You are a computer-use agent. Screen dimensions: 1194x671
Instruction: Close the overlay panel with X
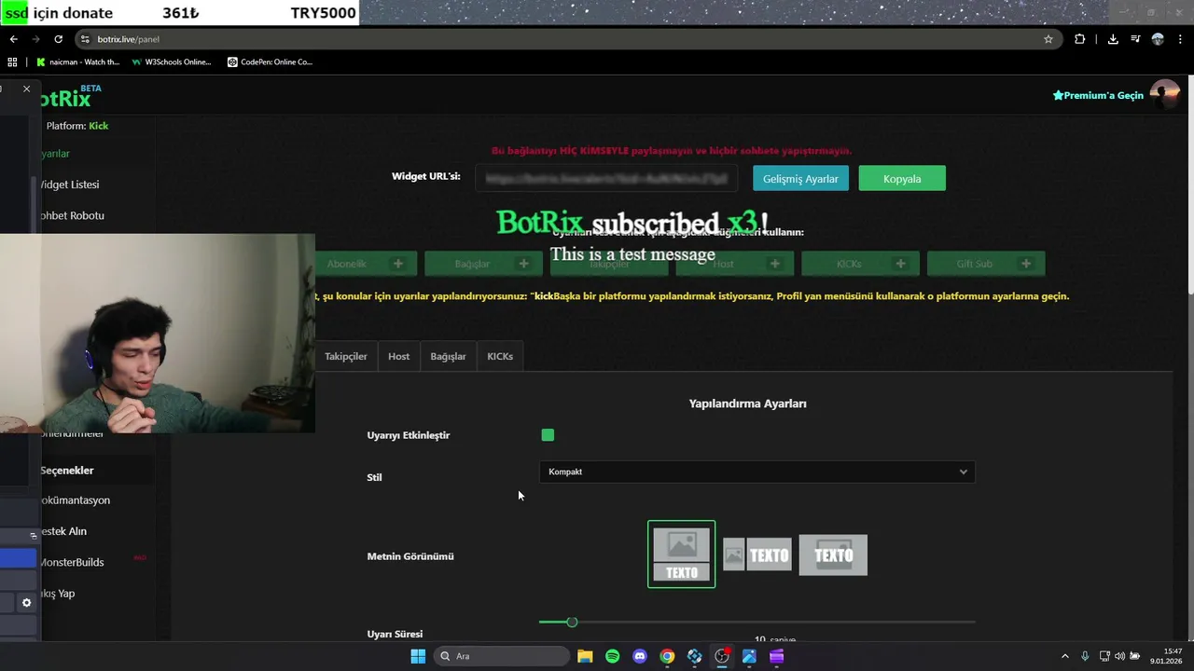pos(26,89)
